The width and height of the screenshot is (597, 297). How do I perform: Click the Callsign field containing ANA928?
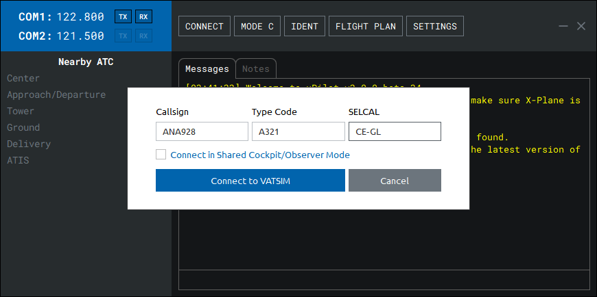click(202, 131)
